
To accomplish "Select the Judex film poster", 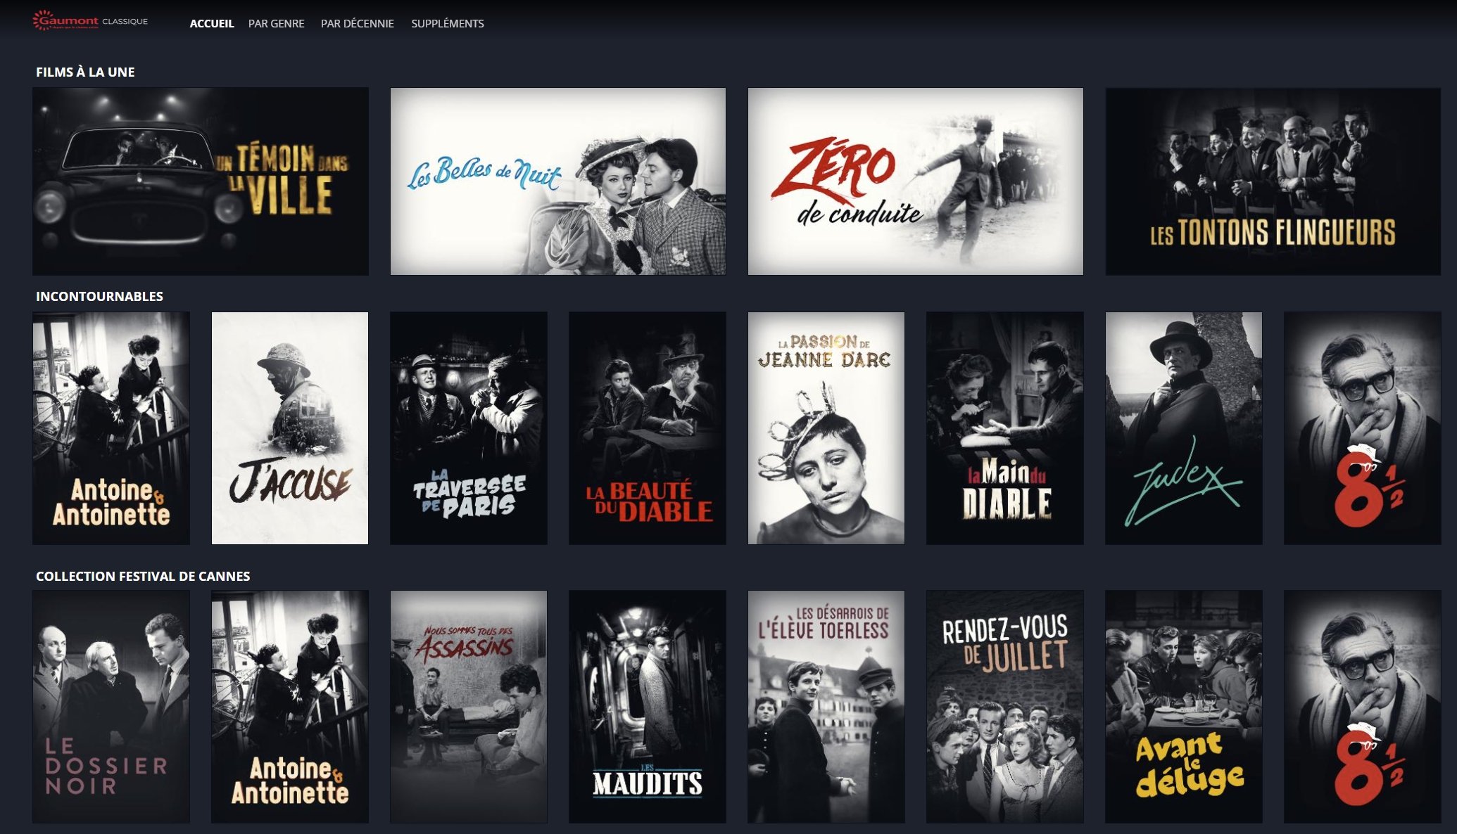I will pyautogui.click(x=1183, y=428).
